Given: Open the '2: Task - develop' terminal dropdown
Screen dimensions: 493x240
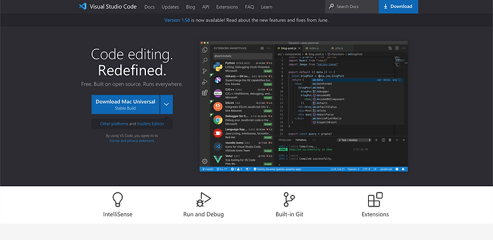Looking at the screenshot, I should coord(354,140).
